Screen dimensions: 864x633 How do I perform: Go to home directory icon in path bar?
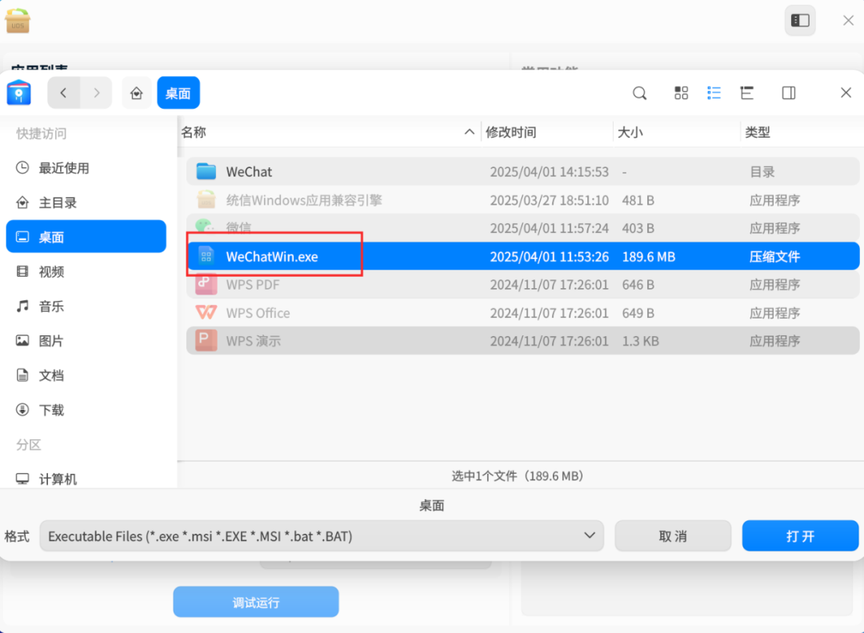137,93
